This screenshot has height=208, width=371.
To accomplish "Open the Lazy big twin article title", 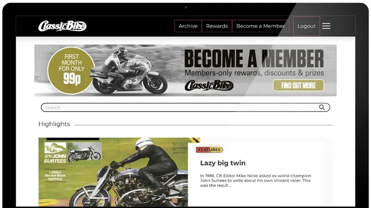I will coord(223,163).
